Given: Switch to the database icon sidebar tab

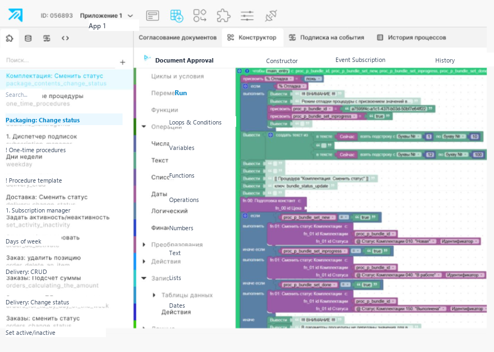Looking at the screenshot, I should (x=28, y=38).
